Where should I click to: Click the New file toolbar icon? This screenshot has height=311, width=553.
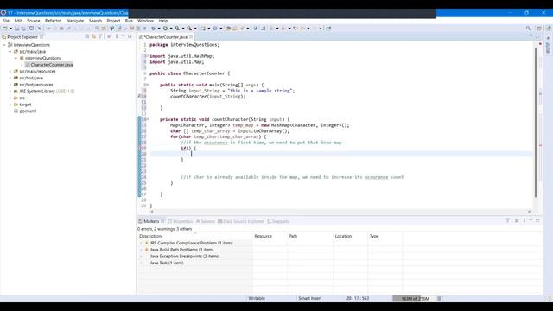(x=5, y=29)
